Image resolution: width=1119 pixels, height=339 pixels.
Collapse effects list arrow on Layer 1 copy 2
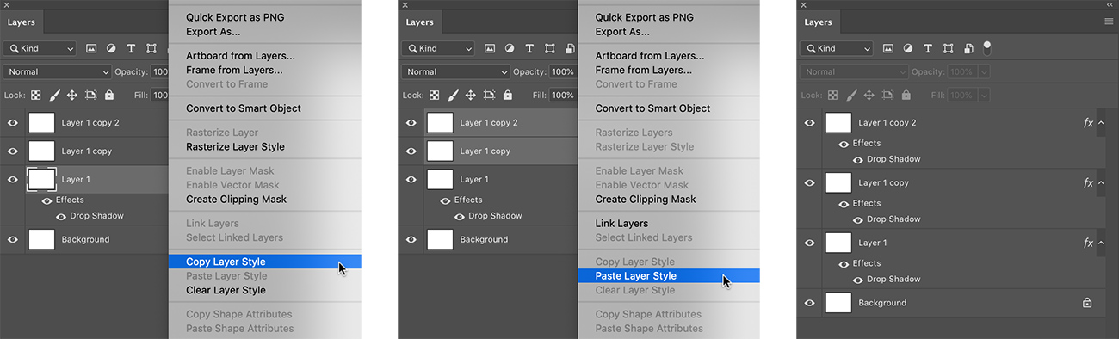tap(1101, 123)
